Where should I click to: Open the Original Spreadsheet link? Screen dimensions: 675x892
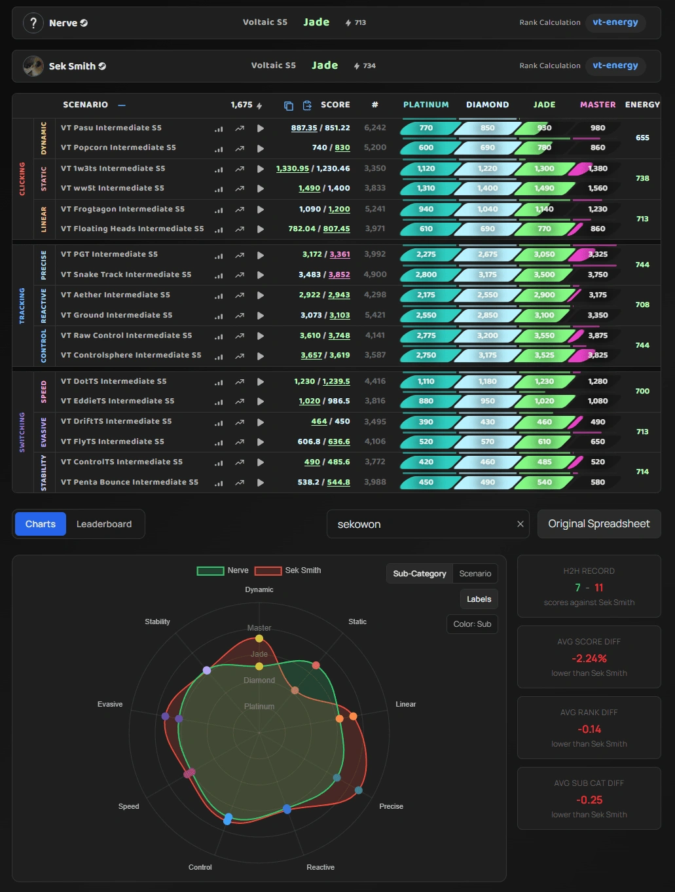click(x=598, y=524)
